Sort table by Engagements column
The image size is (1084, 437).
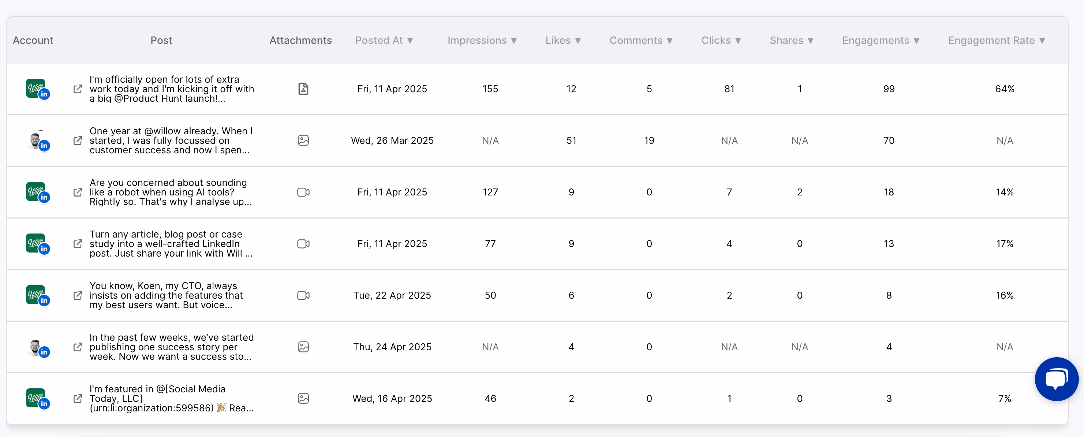click(x=881, y=40)
